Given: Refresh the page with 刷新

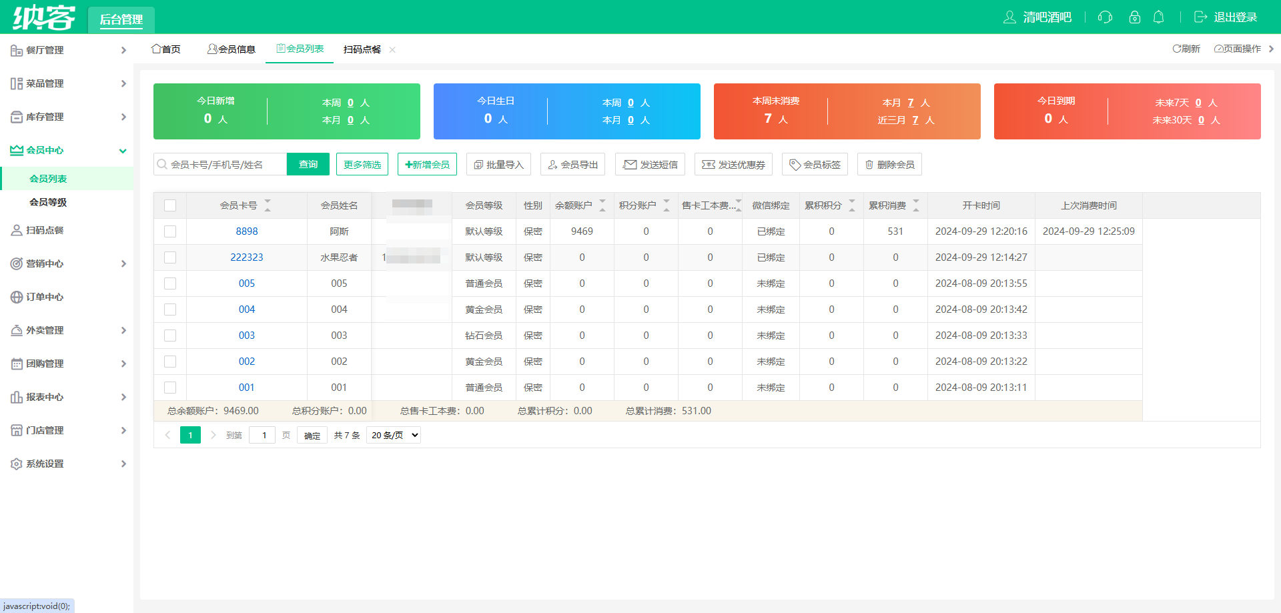Looking at the screenshot, I should click(x=1186, y=49).
